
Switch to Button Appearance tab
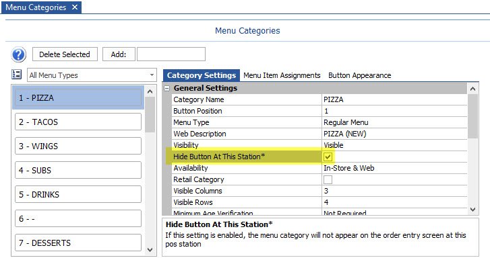click(360, 75)
